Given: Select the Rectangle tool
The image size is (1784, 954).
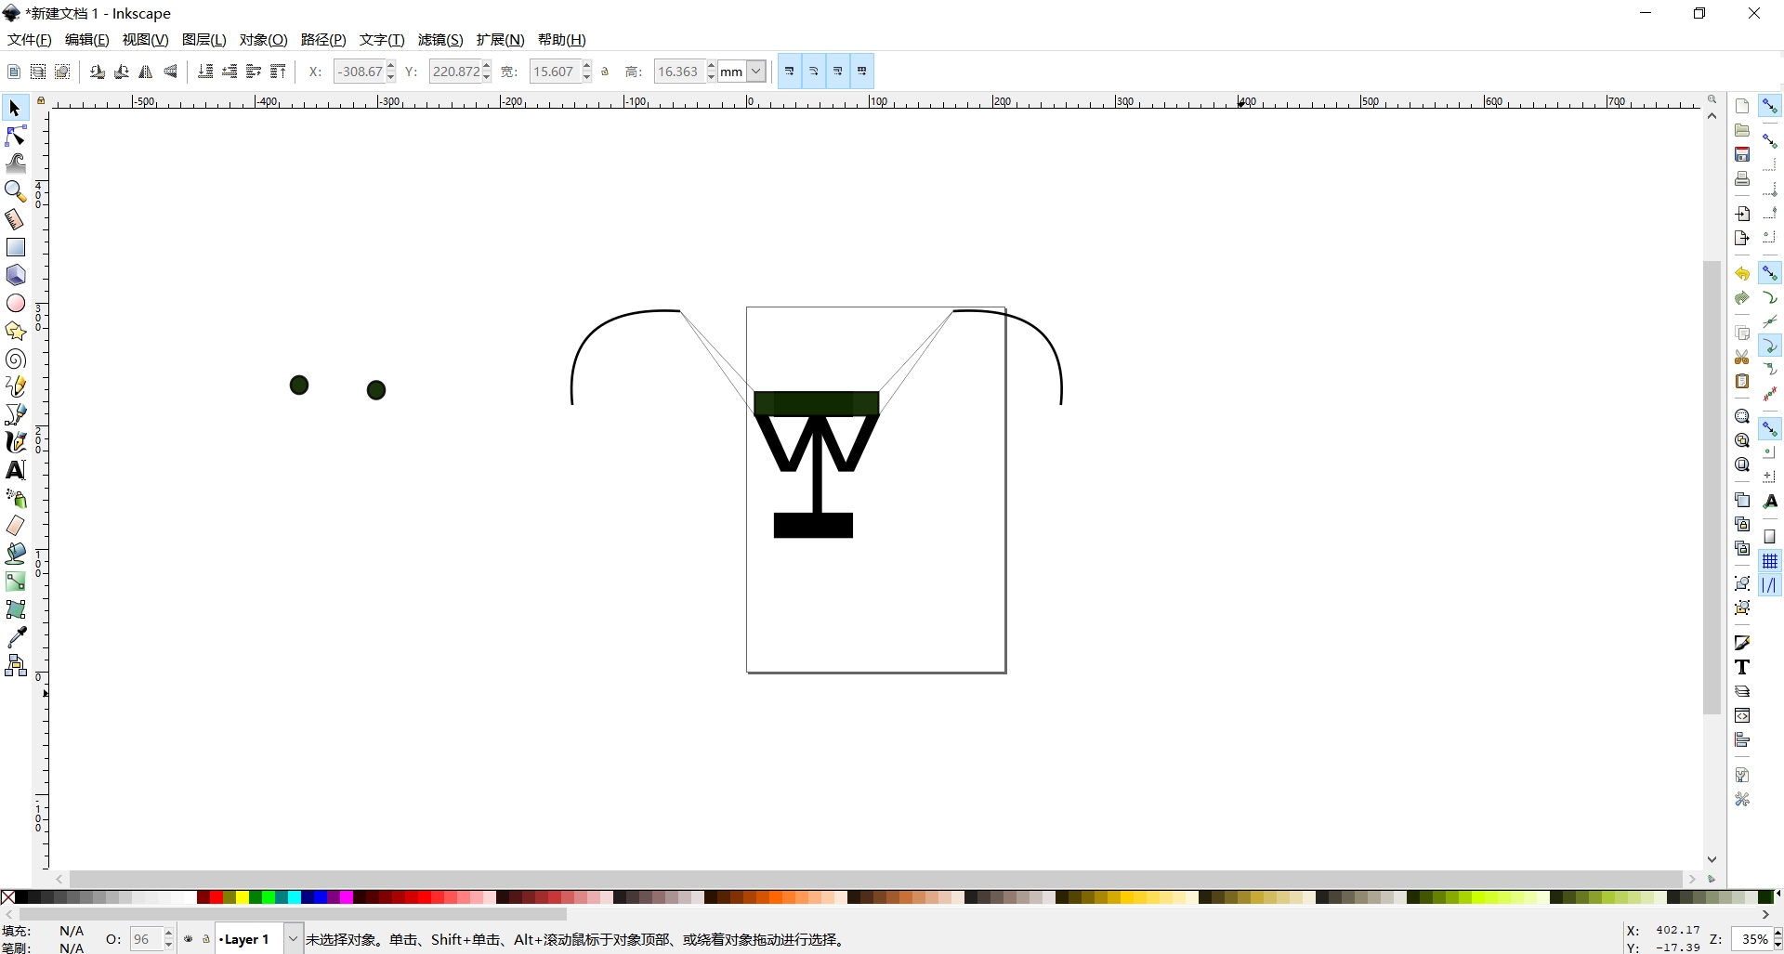Looking at the screenshot, I should 15,247.
